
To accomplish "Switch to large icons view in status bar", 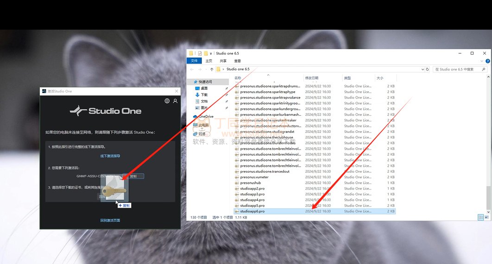I will pyautogui.click(x=487, y=217).
